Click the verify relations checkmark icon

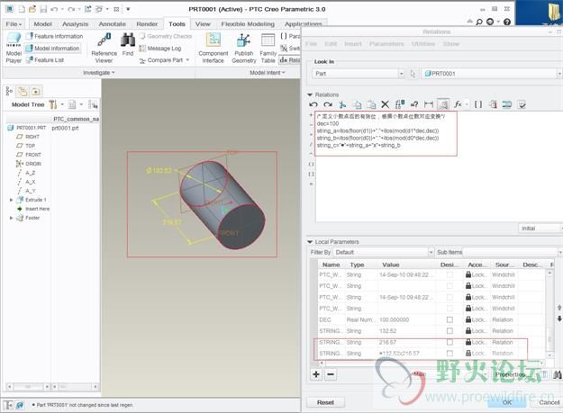click(522, 104)
